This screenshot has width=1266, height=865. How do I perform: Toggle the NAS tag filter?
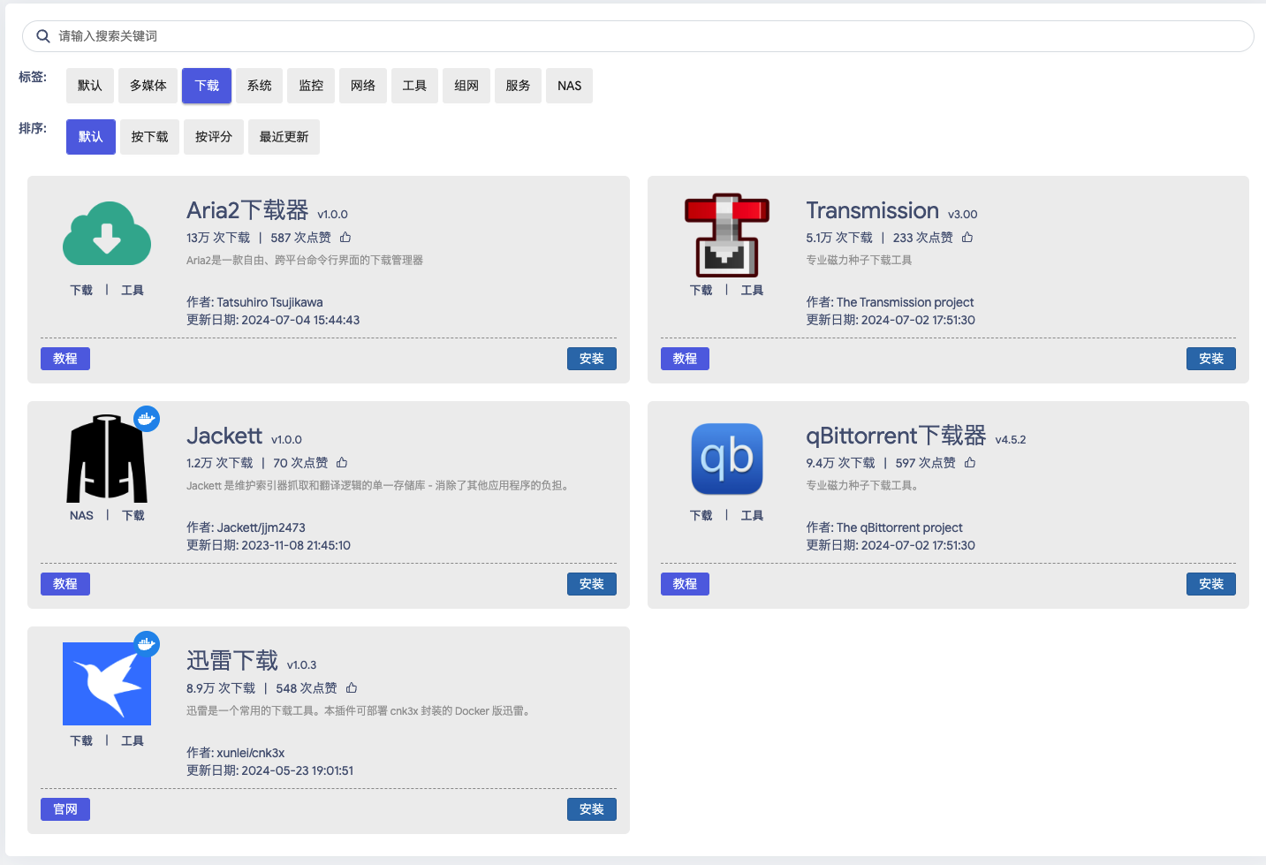coord(569,85)
